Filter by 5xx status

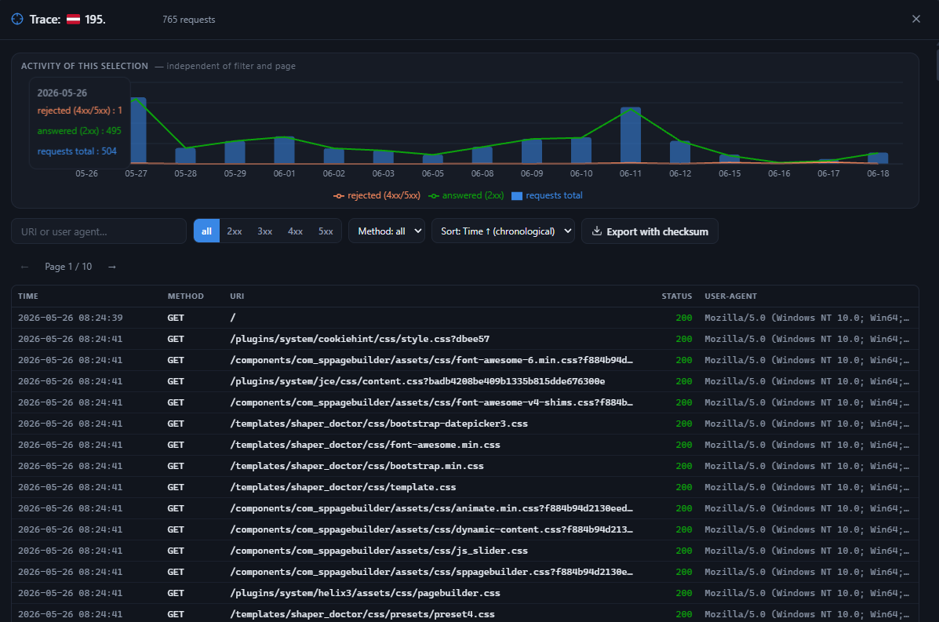[x=326, y=231]
